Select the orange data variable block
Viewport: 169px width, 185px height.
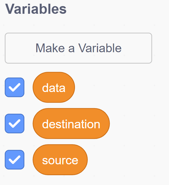[x=54, y=87]
